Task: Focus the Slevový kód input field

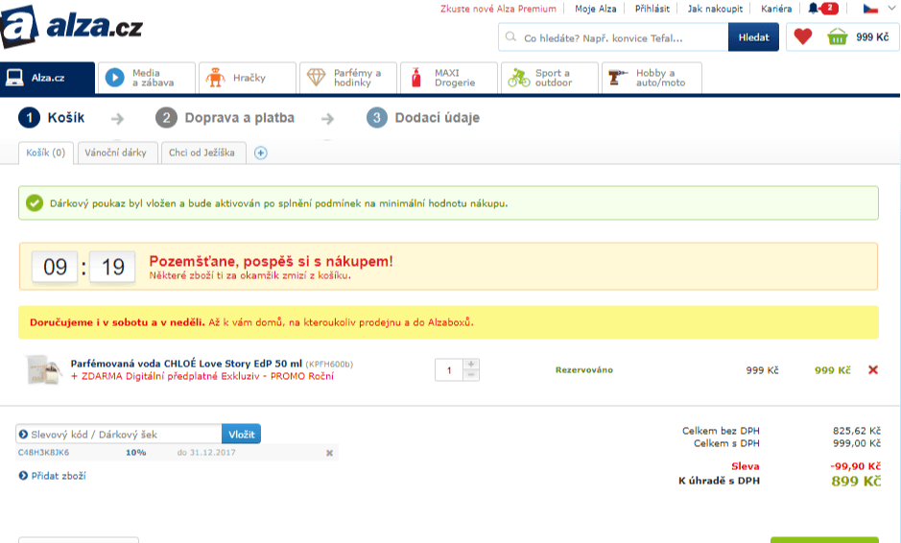Action: [x=125, y=435]
